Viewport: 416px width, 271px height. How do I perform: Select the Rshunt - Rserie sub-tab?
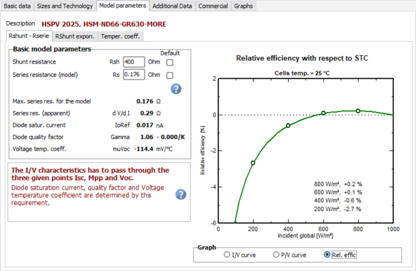(29, 36)
